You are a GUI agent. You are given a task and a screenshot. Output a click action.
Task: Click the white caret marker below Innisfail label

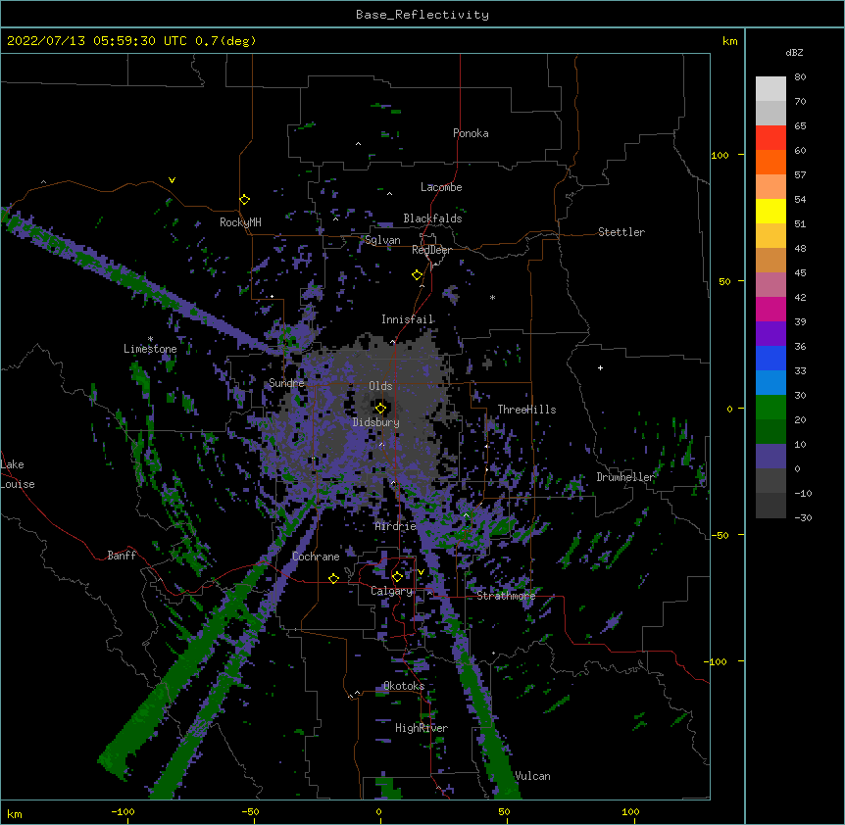(392, 341)
